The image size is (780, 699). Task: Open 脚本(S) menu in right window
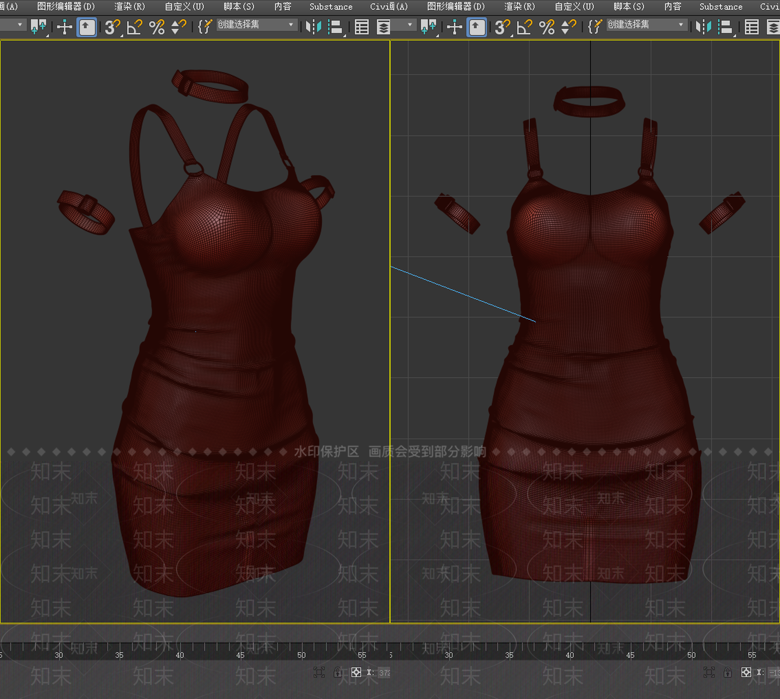[x=629, y=6]
